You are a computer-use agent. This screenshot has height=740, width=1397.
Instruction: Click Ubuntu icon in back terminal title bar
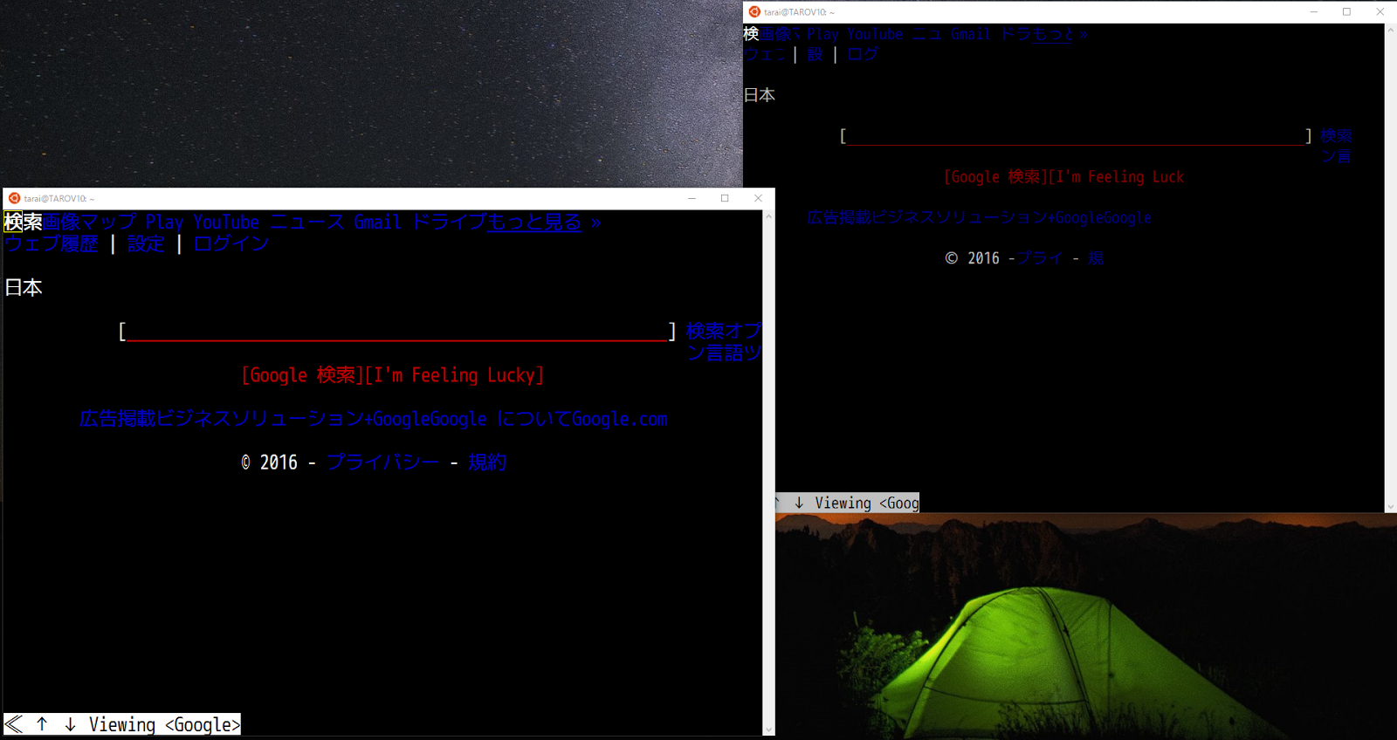754,12
